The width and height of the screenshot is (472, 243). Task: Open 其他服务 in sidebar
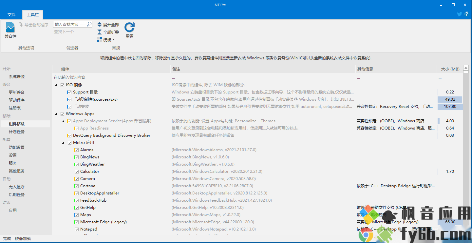17,171
